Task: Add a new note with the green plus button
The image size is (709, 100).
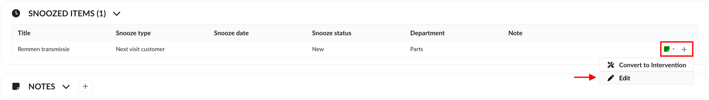Action: (85, 86)
